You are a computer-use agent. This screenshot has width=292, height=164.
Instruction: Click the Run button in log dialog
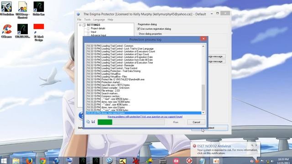point(176,122)
